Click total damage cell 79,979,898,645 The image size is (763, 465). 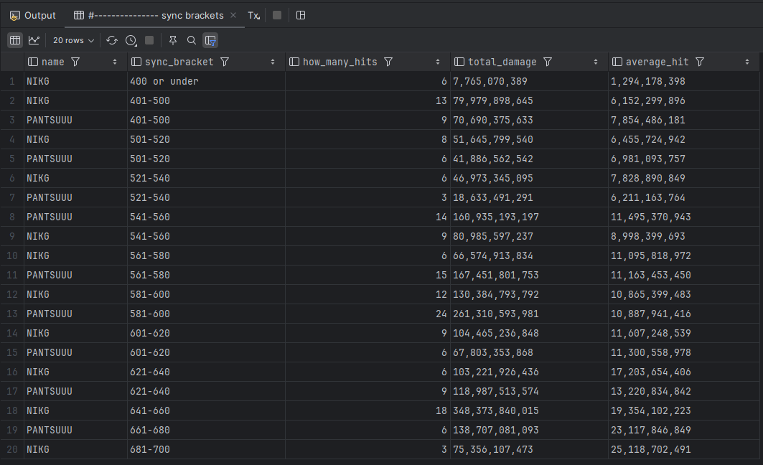pyautogui.click(x=529, y=100)
